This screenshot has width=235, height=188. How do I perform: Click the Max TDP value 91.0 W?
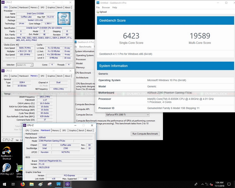51,17
